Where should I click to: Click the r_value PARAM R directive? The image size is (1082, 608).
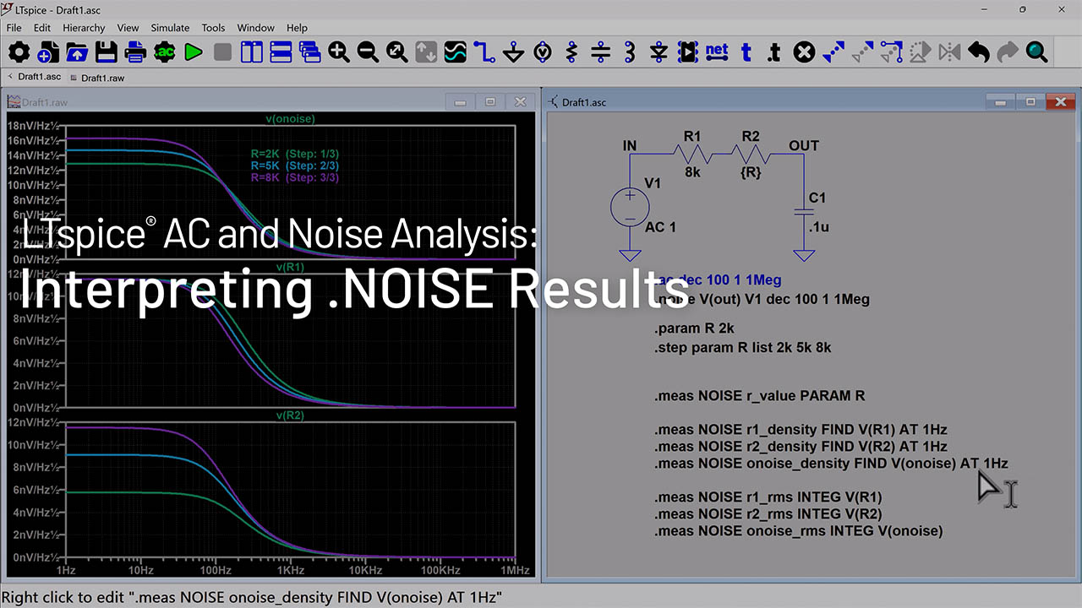tap(759, 396)
